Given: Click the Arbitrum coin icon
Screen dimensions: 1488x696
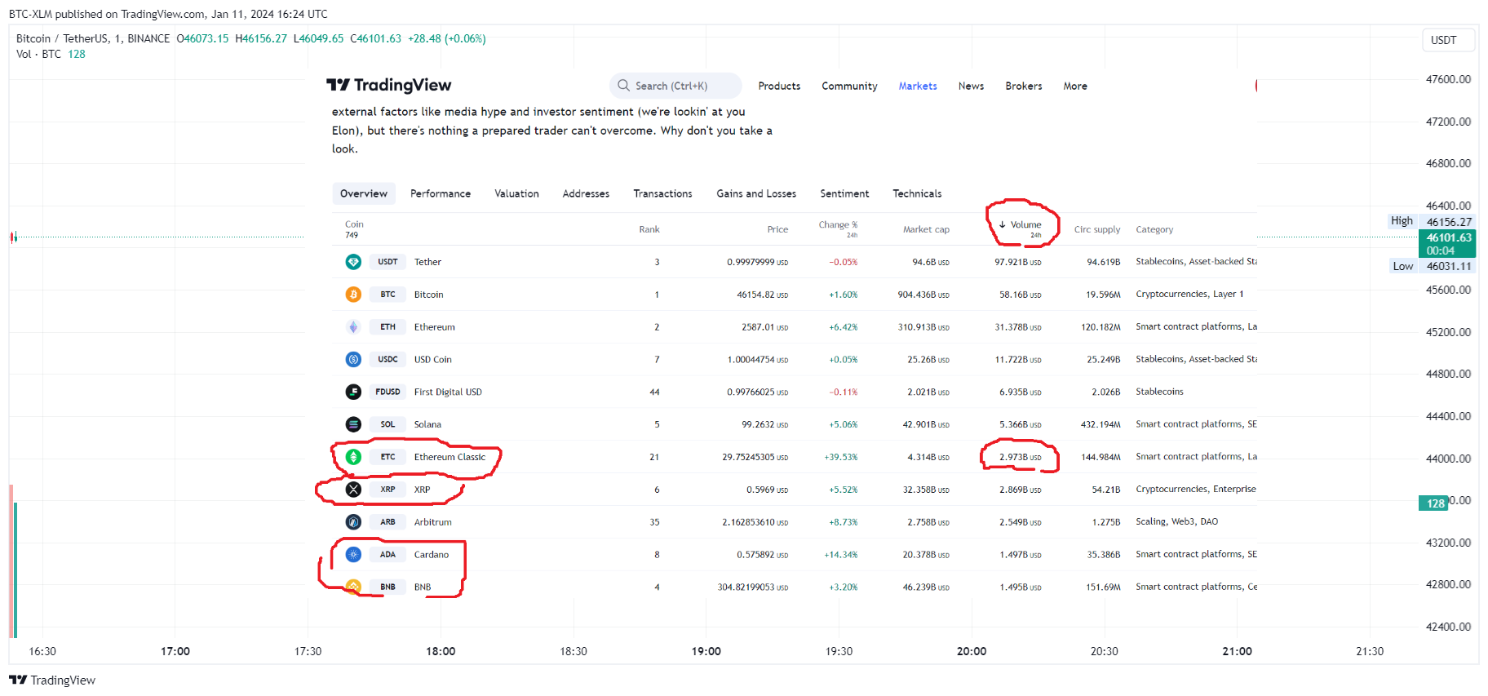Looking at the screenshot, I should pyautogui.click(x=353, y=522).
